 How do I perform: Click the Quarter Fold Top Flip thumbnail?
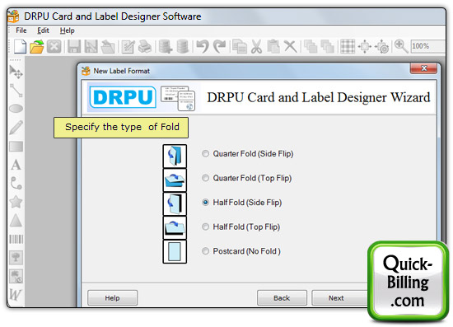(x=175, y=180)
